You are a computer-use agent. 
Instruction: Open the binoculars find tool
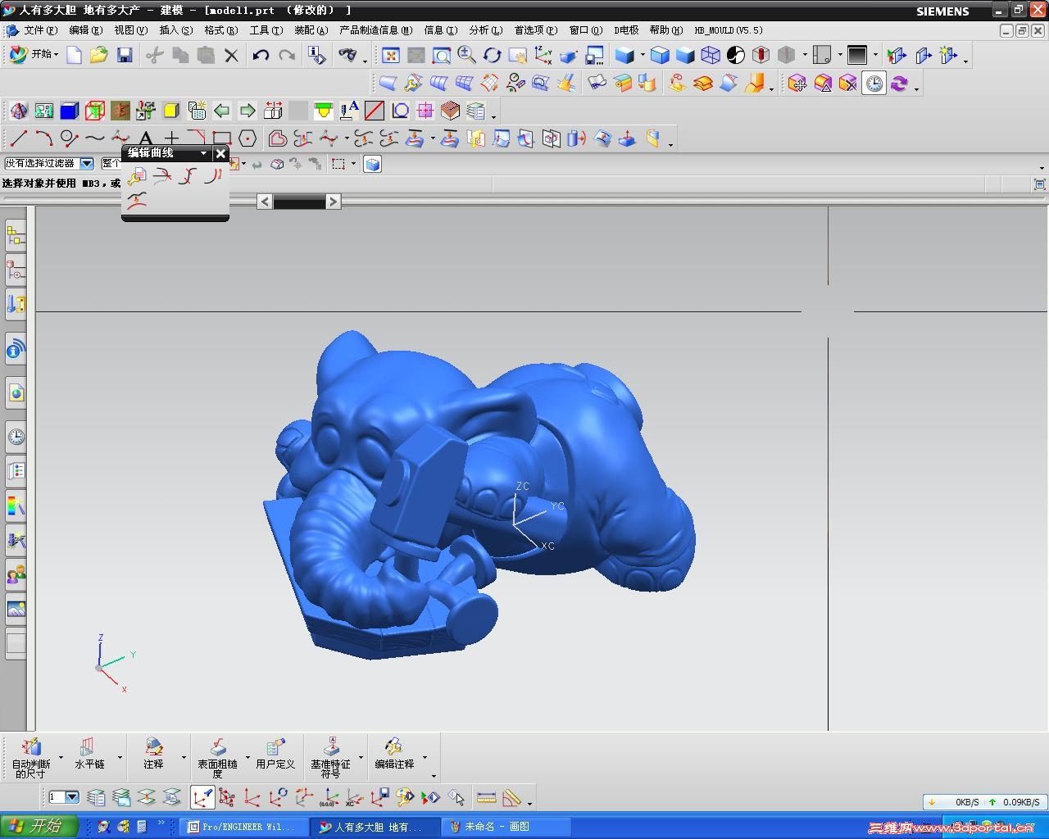pyautogui.click(x=347, y=55)
